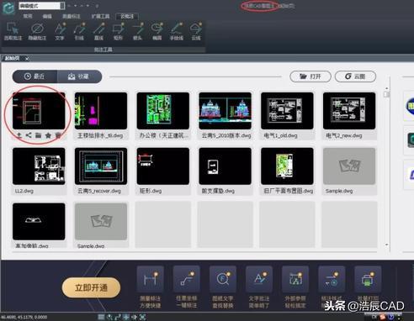Screen dimensions: 414x321
Task: Open the 云南5_recover.dwg thumbnail
Action: point(101,166)
